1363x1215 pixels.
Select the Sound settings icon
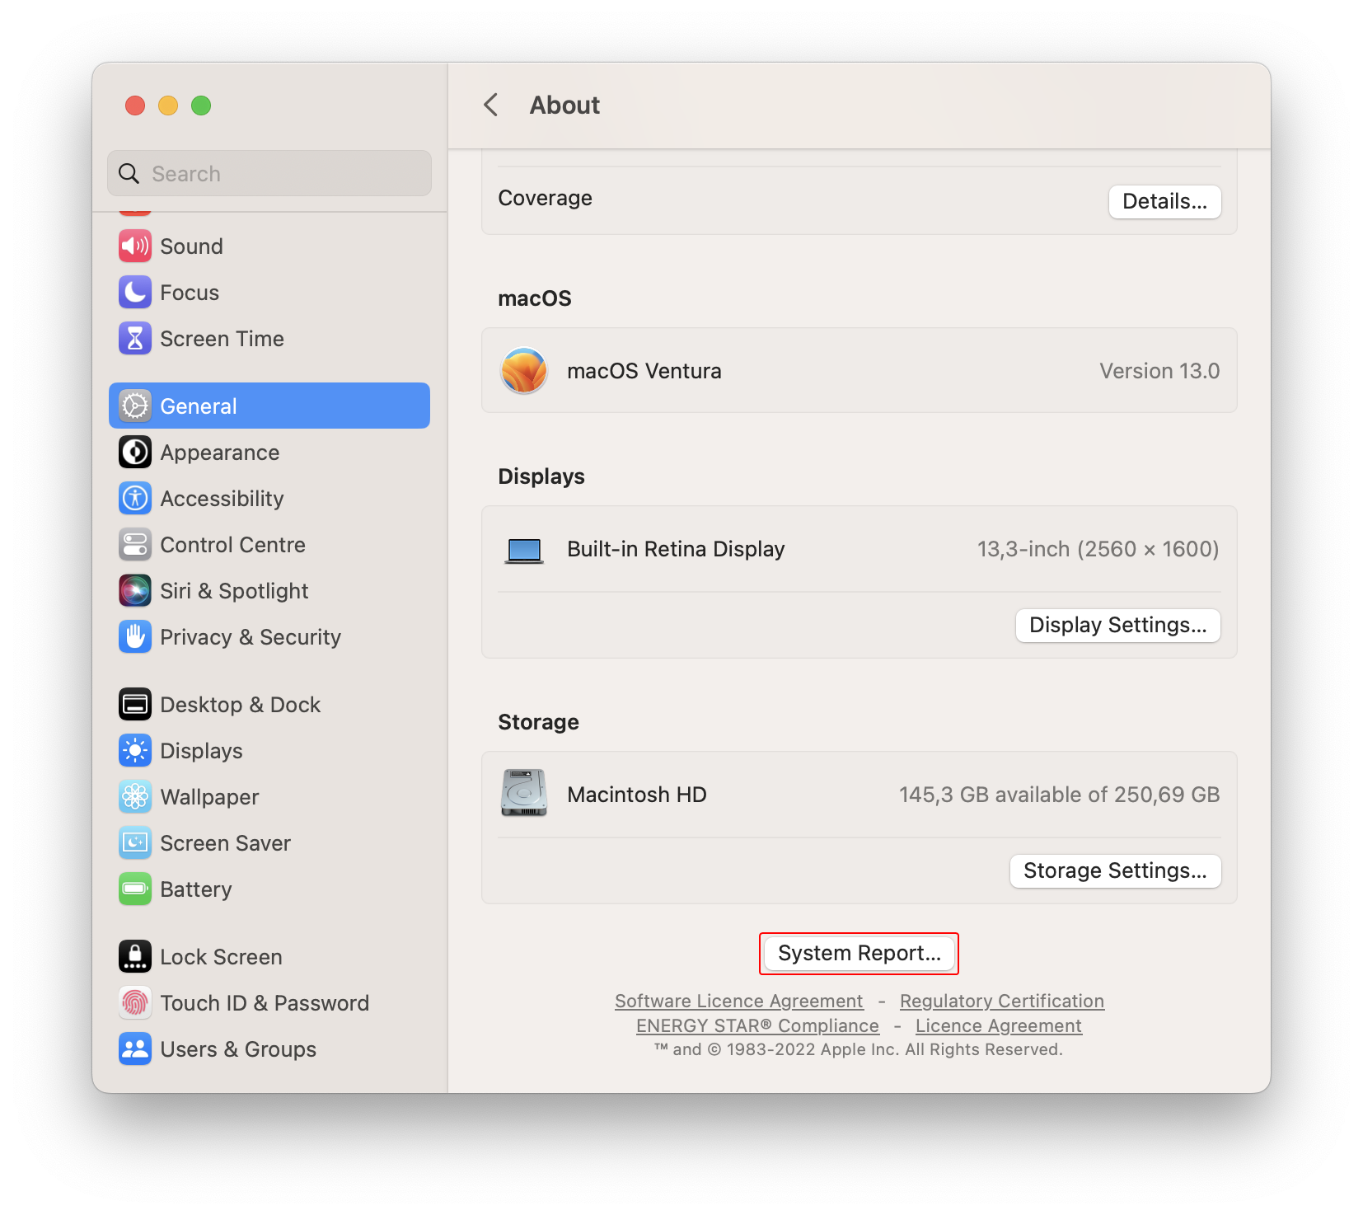[x=134, y=246]
